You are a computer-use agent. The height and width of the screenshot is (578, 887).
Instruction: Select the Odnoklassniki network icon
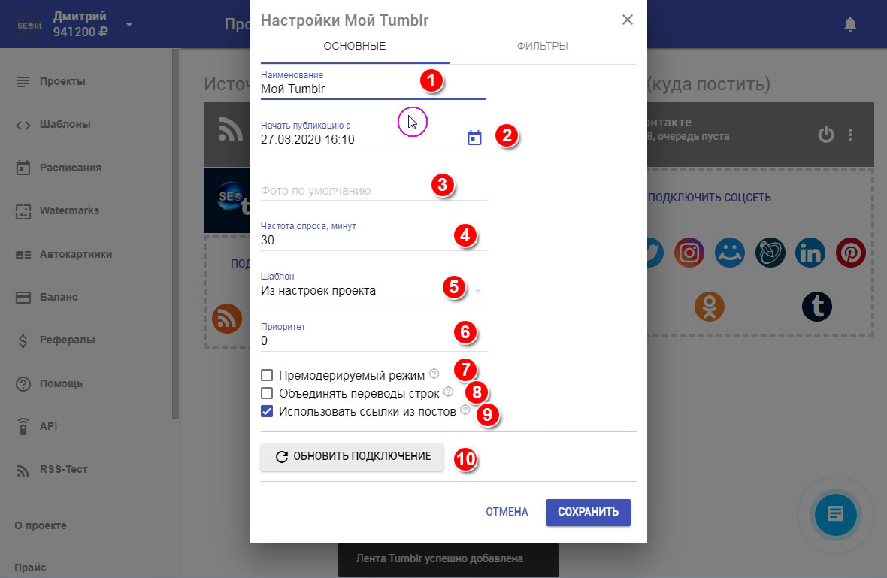(x=709, y=306)
